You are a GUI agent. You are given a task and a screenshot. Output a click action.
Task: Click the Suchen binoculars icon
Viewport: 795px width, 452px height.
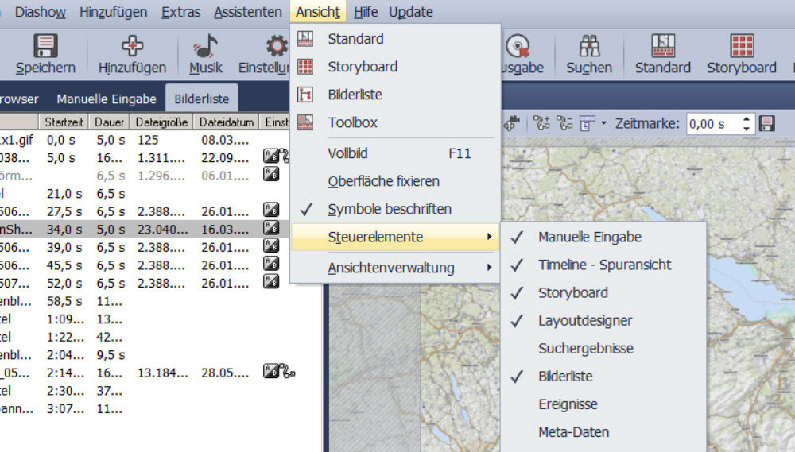(x=589, y=46)
